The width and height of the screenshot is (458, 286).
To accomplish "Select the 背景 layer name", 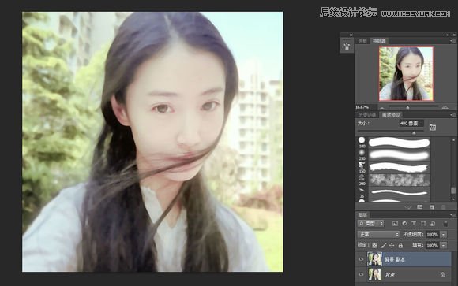I will point(389,275).
